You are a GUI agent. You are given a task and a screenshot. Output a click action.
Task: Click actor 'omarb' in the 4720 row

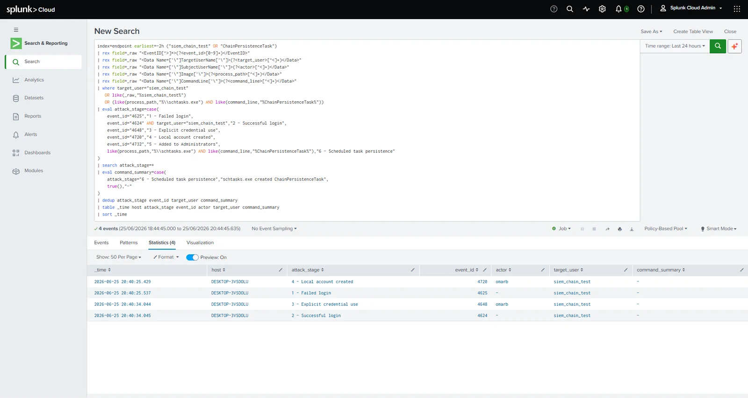point(502,282)
